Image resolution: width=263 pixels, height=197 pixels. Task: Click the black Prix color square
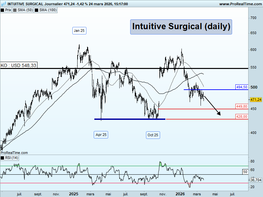[2, 10]
